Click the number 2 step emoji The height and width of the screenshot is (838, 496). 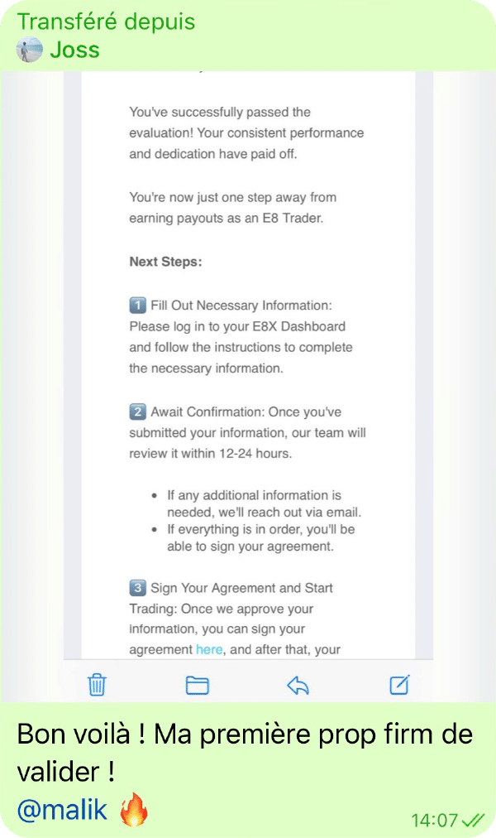coord(137,412)
